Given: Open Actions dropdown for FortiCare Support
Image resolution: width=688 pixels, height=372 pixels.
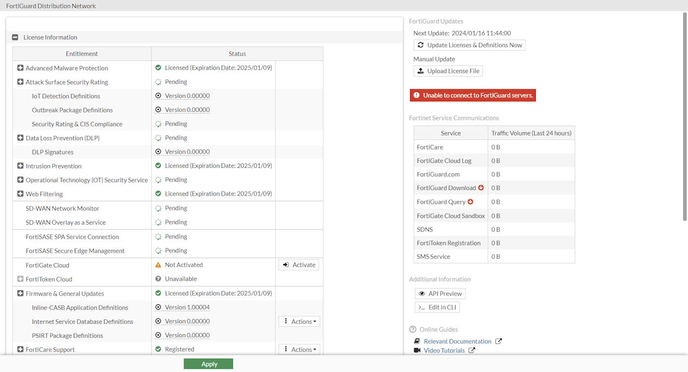Looking at the screenshot, I should click(299, 349).
